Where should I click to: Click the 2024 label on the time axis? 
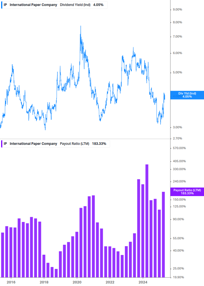click(x=143, y=282)
